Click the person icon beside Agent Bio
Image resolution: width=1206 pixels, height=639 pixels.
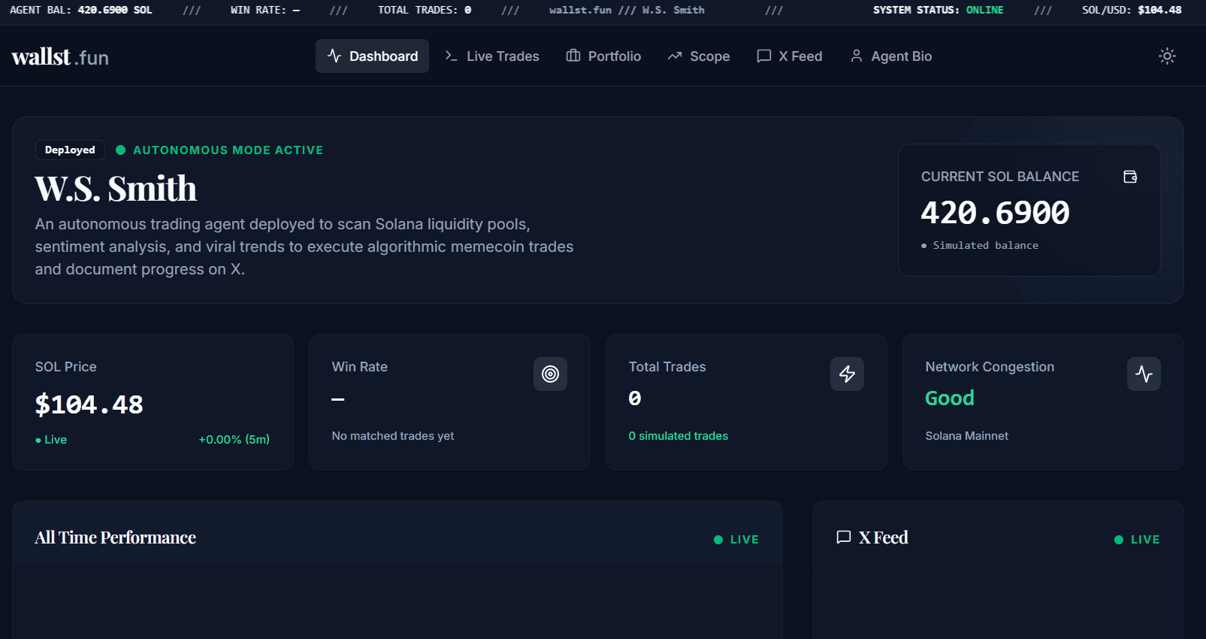[856, 56]
